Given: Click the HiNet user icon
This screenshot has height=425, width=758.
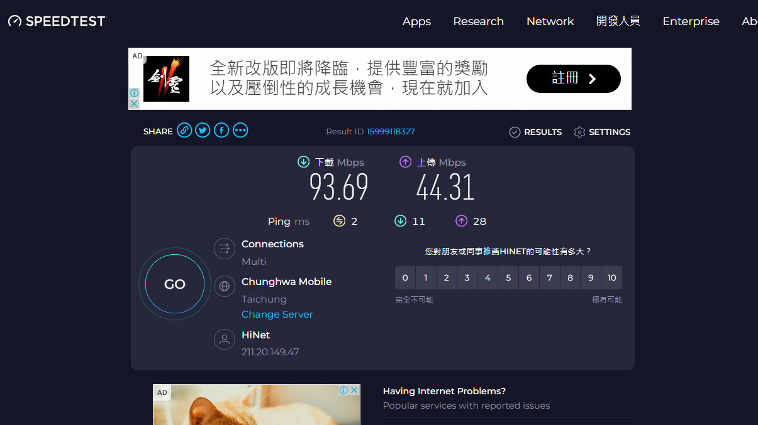Looking at the screenshot, I should pyautogui.click(x=225, y=340).
